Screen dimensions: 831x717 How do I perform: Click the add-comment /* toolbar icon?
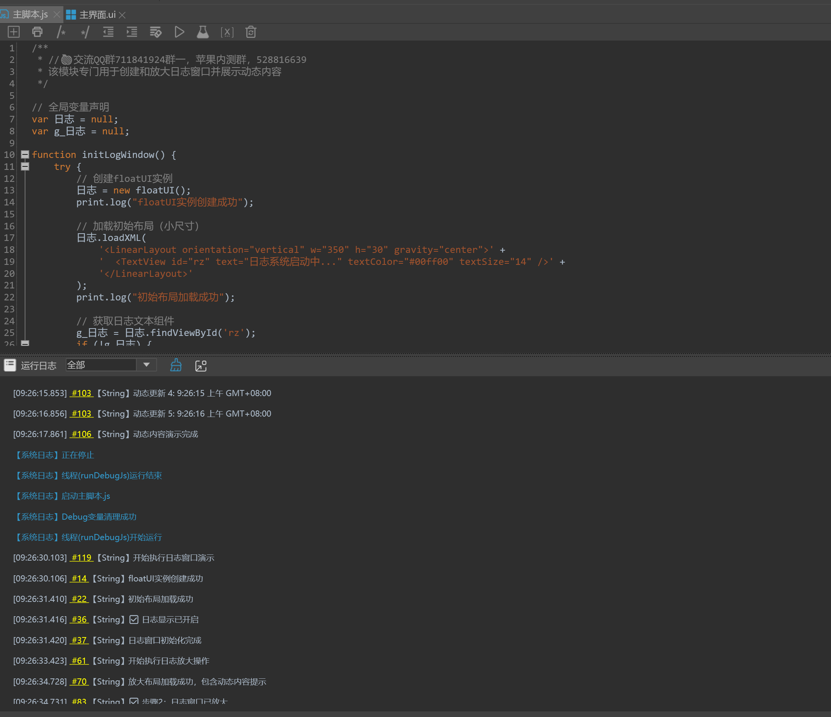(61, 32)
